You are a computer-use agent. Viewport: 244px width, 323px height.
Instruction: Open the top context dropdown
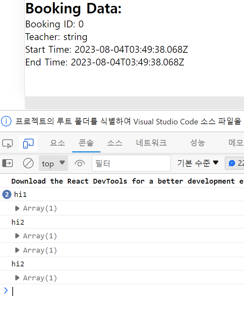(x=53, y=163)
